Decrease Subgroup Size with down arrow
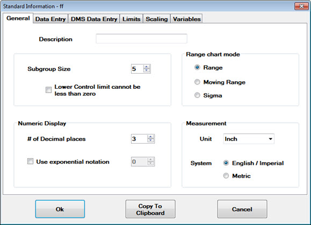Viewport: 311px width, 225px height. click(x=147, y=71)
